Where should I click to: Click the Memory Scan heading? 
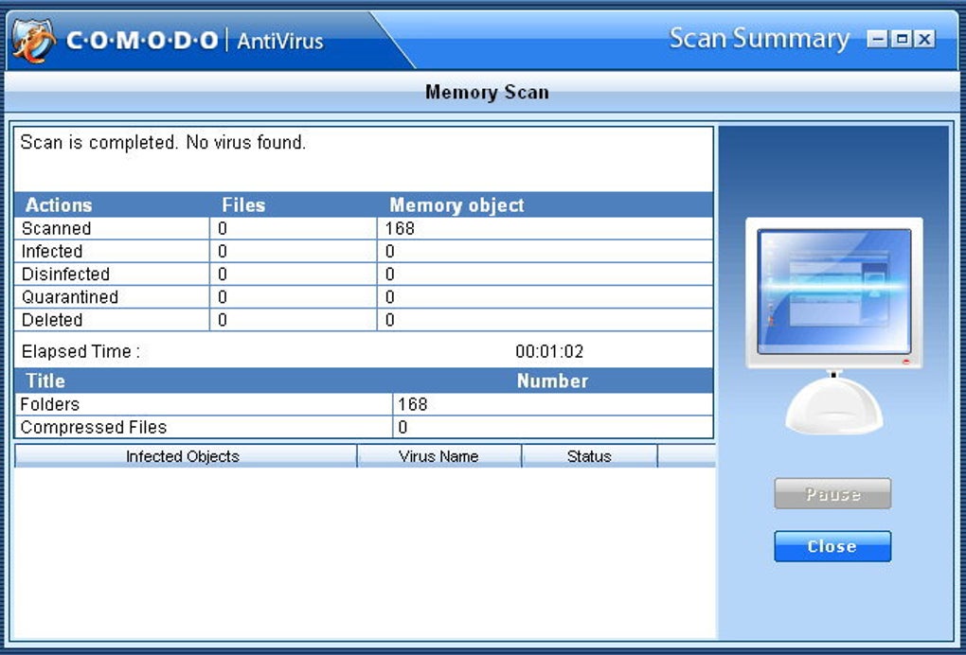coord(487,93)
